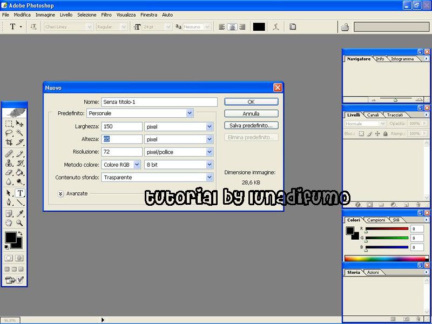432x324 pixels.
Task: Select the Rectangular Marquee tool
Action: (9, 124)
